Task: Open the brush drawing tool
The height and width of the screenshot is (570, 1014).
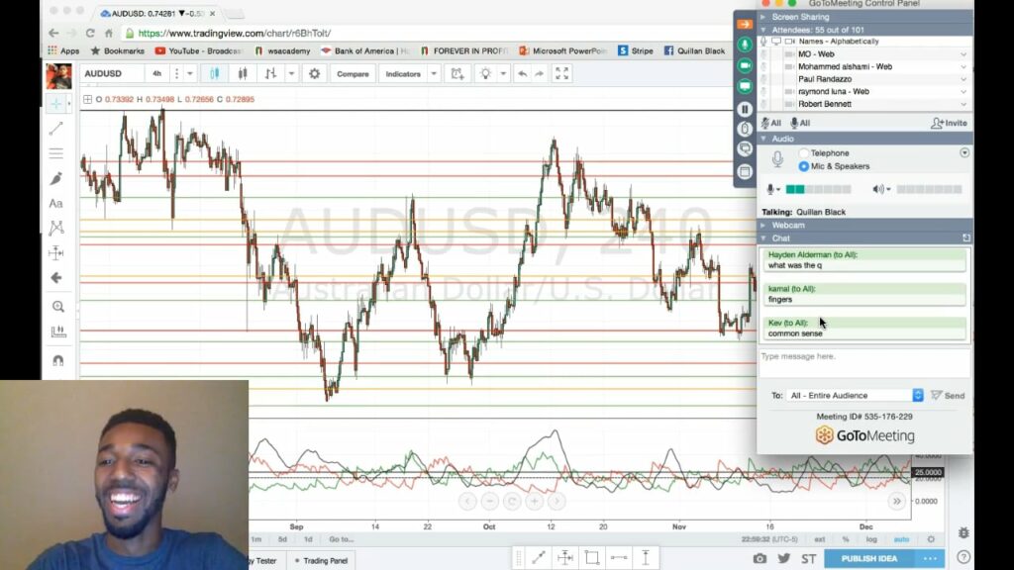Action: point(56,178)
